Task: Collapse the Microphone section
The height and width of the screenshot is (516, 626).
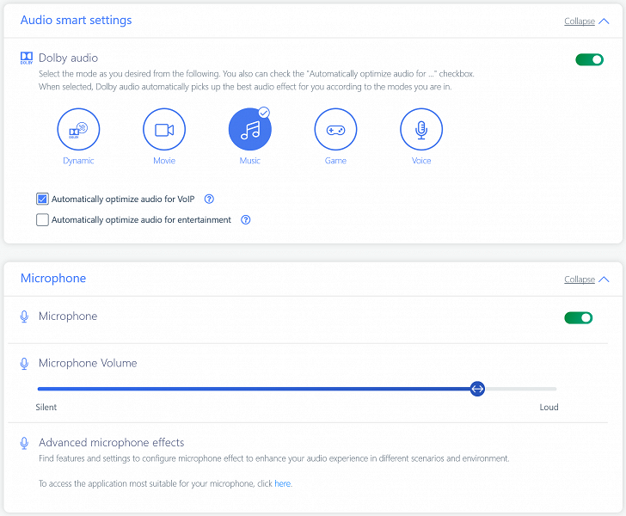Action: point(580,279)
